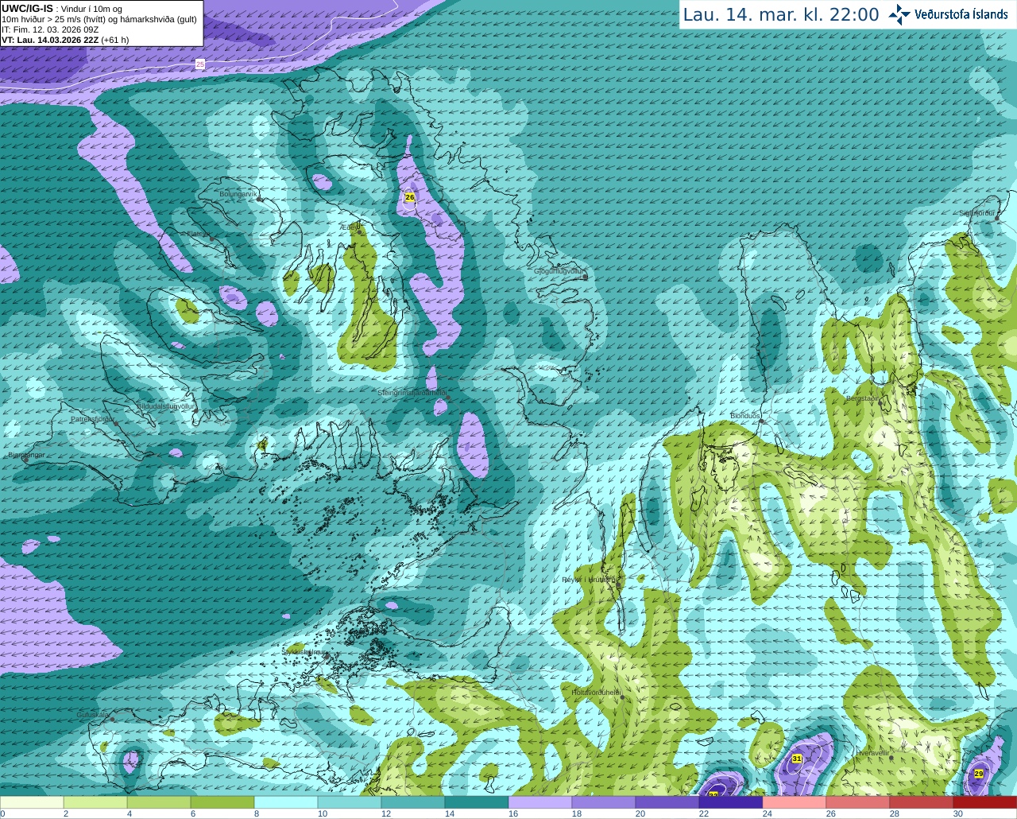This screenshot has height=819, width=1017.
Task: Click the legend tick value 16
Action: 513,813
